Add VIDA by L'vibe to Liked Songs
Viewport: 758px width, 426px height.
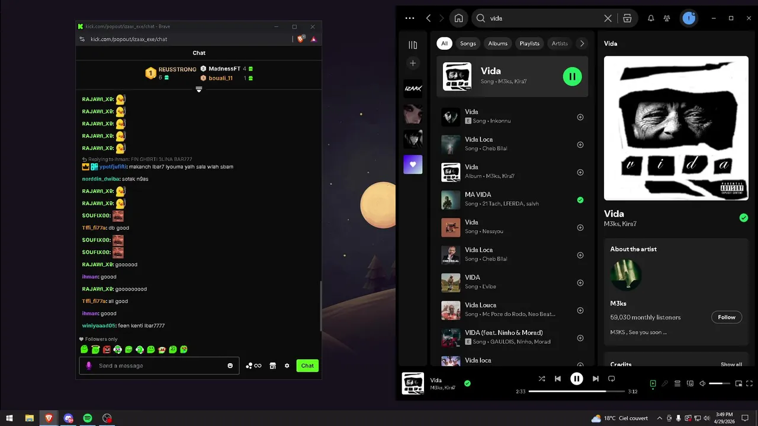pos(580,283)
